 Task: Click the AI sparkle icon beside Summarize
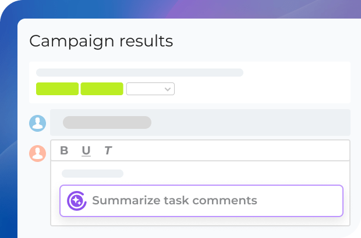(x=76, y=201)
